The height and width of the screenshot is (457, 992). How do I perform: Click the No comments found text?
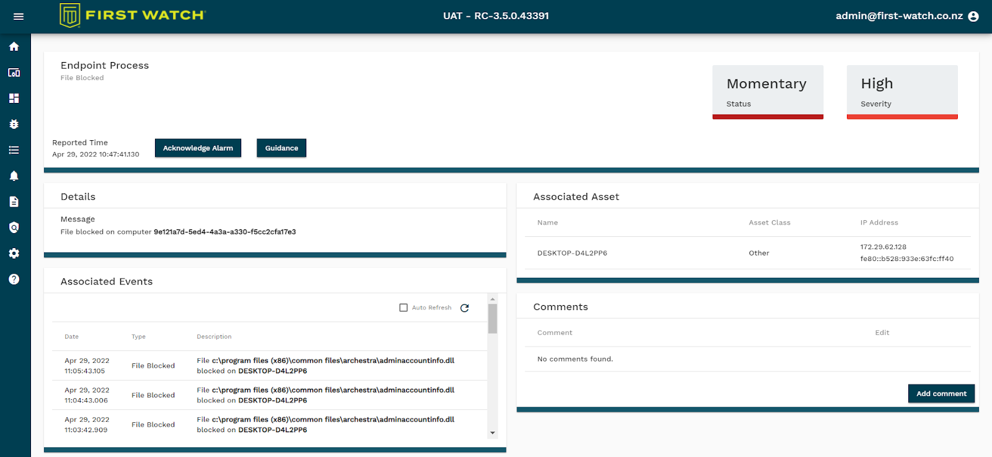tap(575, 359)
